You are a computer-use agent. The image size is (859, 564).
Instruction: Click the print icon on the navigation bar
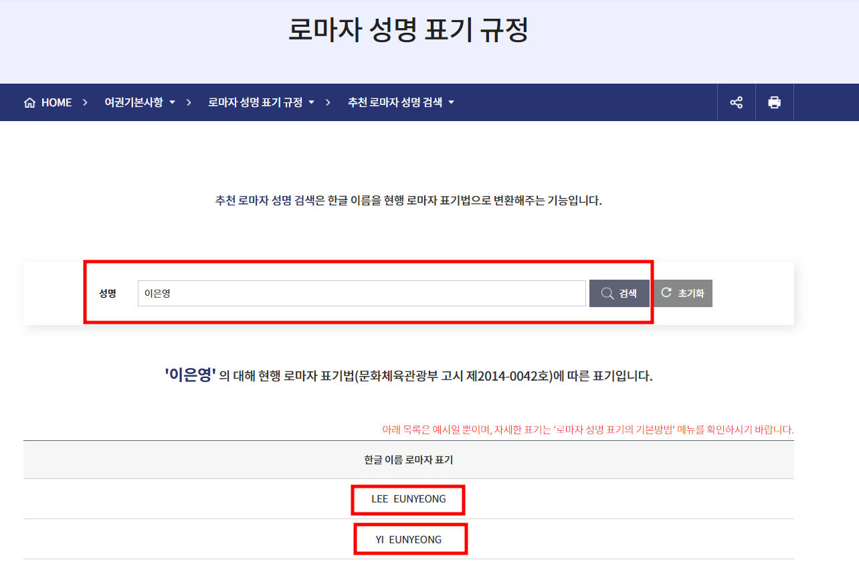pos(774,102)
